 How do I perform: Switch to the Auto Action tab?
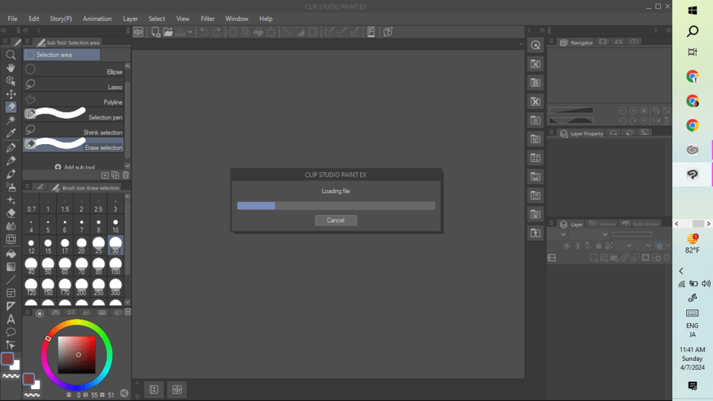coord(641,224)
